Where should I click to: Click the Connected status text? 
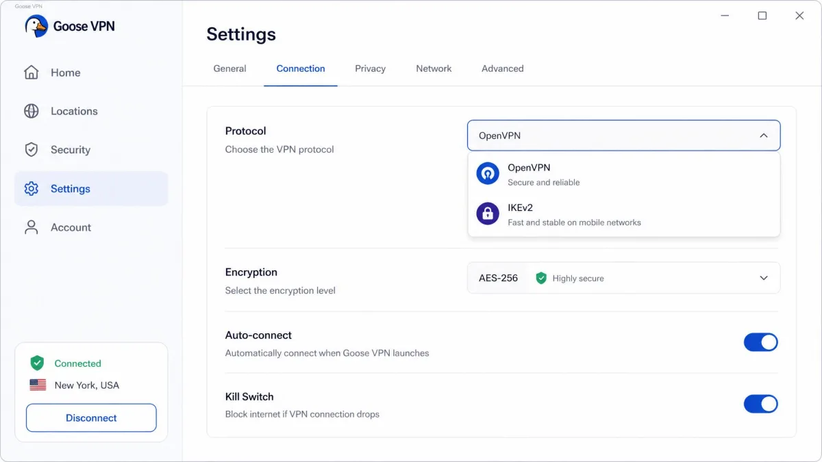coord(77,363)
